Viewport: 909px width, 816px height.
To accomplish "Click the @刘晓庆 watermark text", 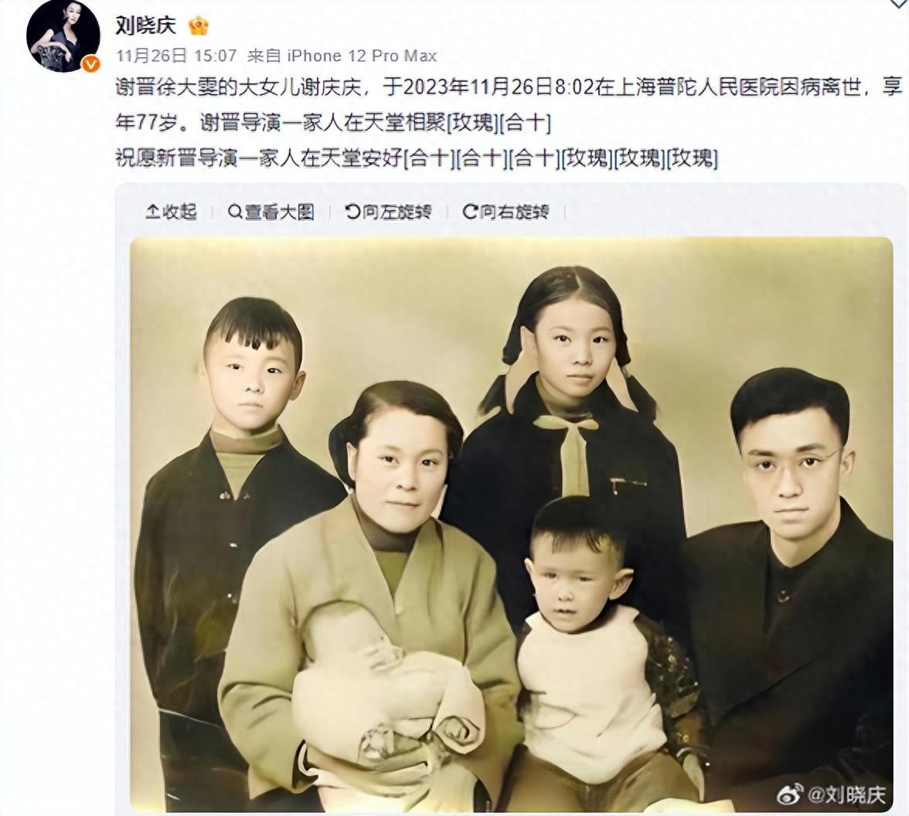I will tap(847, 794).
